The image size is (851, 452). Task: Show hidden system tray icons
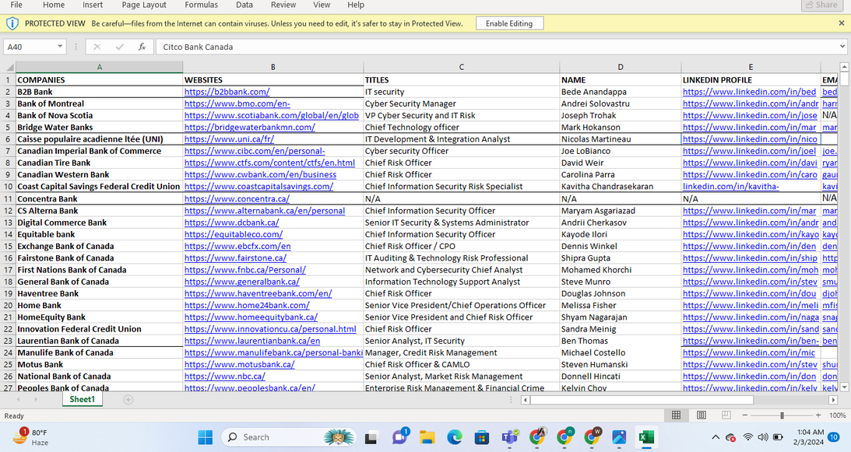(716, 437)
